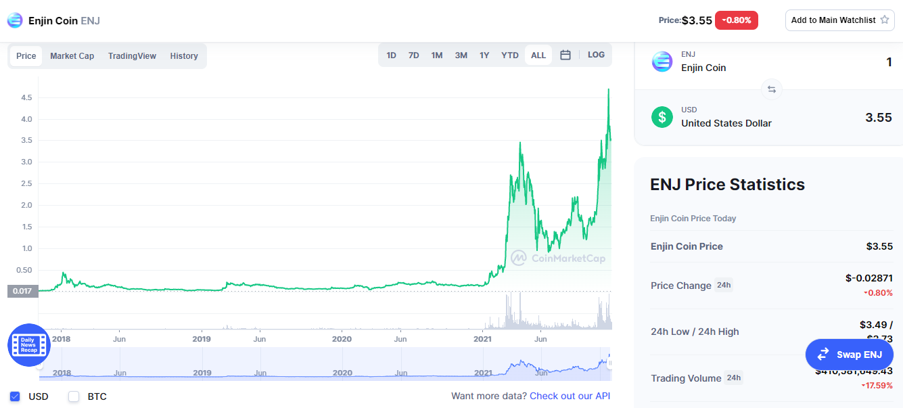The height and width of the screenshot is (408, 903).
Task: Click the swap arrows between ENJ and USD
Action: click(x=771, y=89)
